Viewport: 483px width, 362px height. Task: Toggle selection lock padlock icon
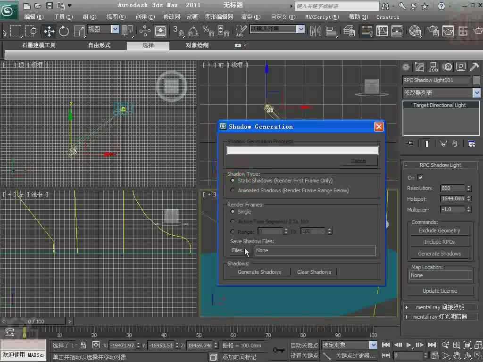coord(83,345)
